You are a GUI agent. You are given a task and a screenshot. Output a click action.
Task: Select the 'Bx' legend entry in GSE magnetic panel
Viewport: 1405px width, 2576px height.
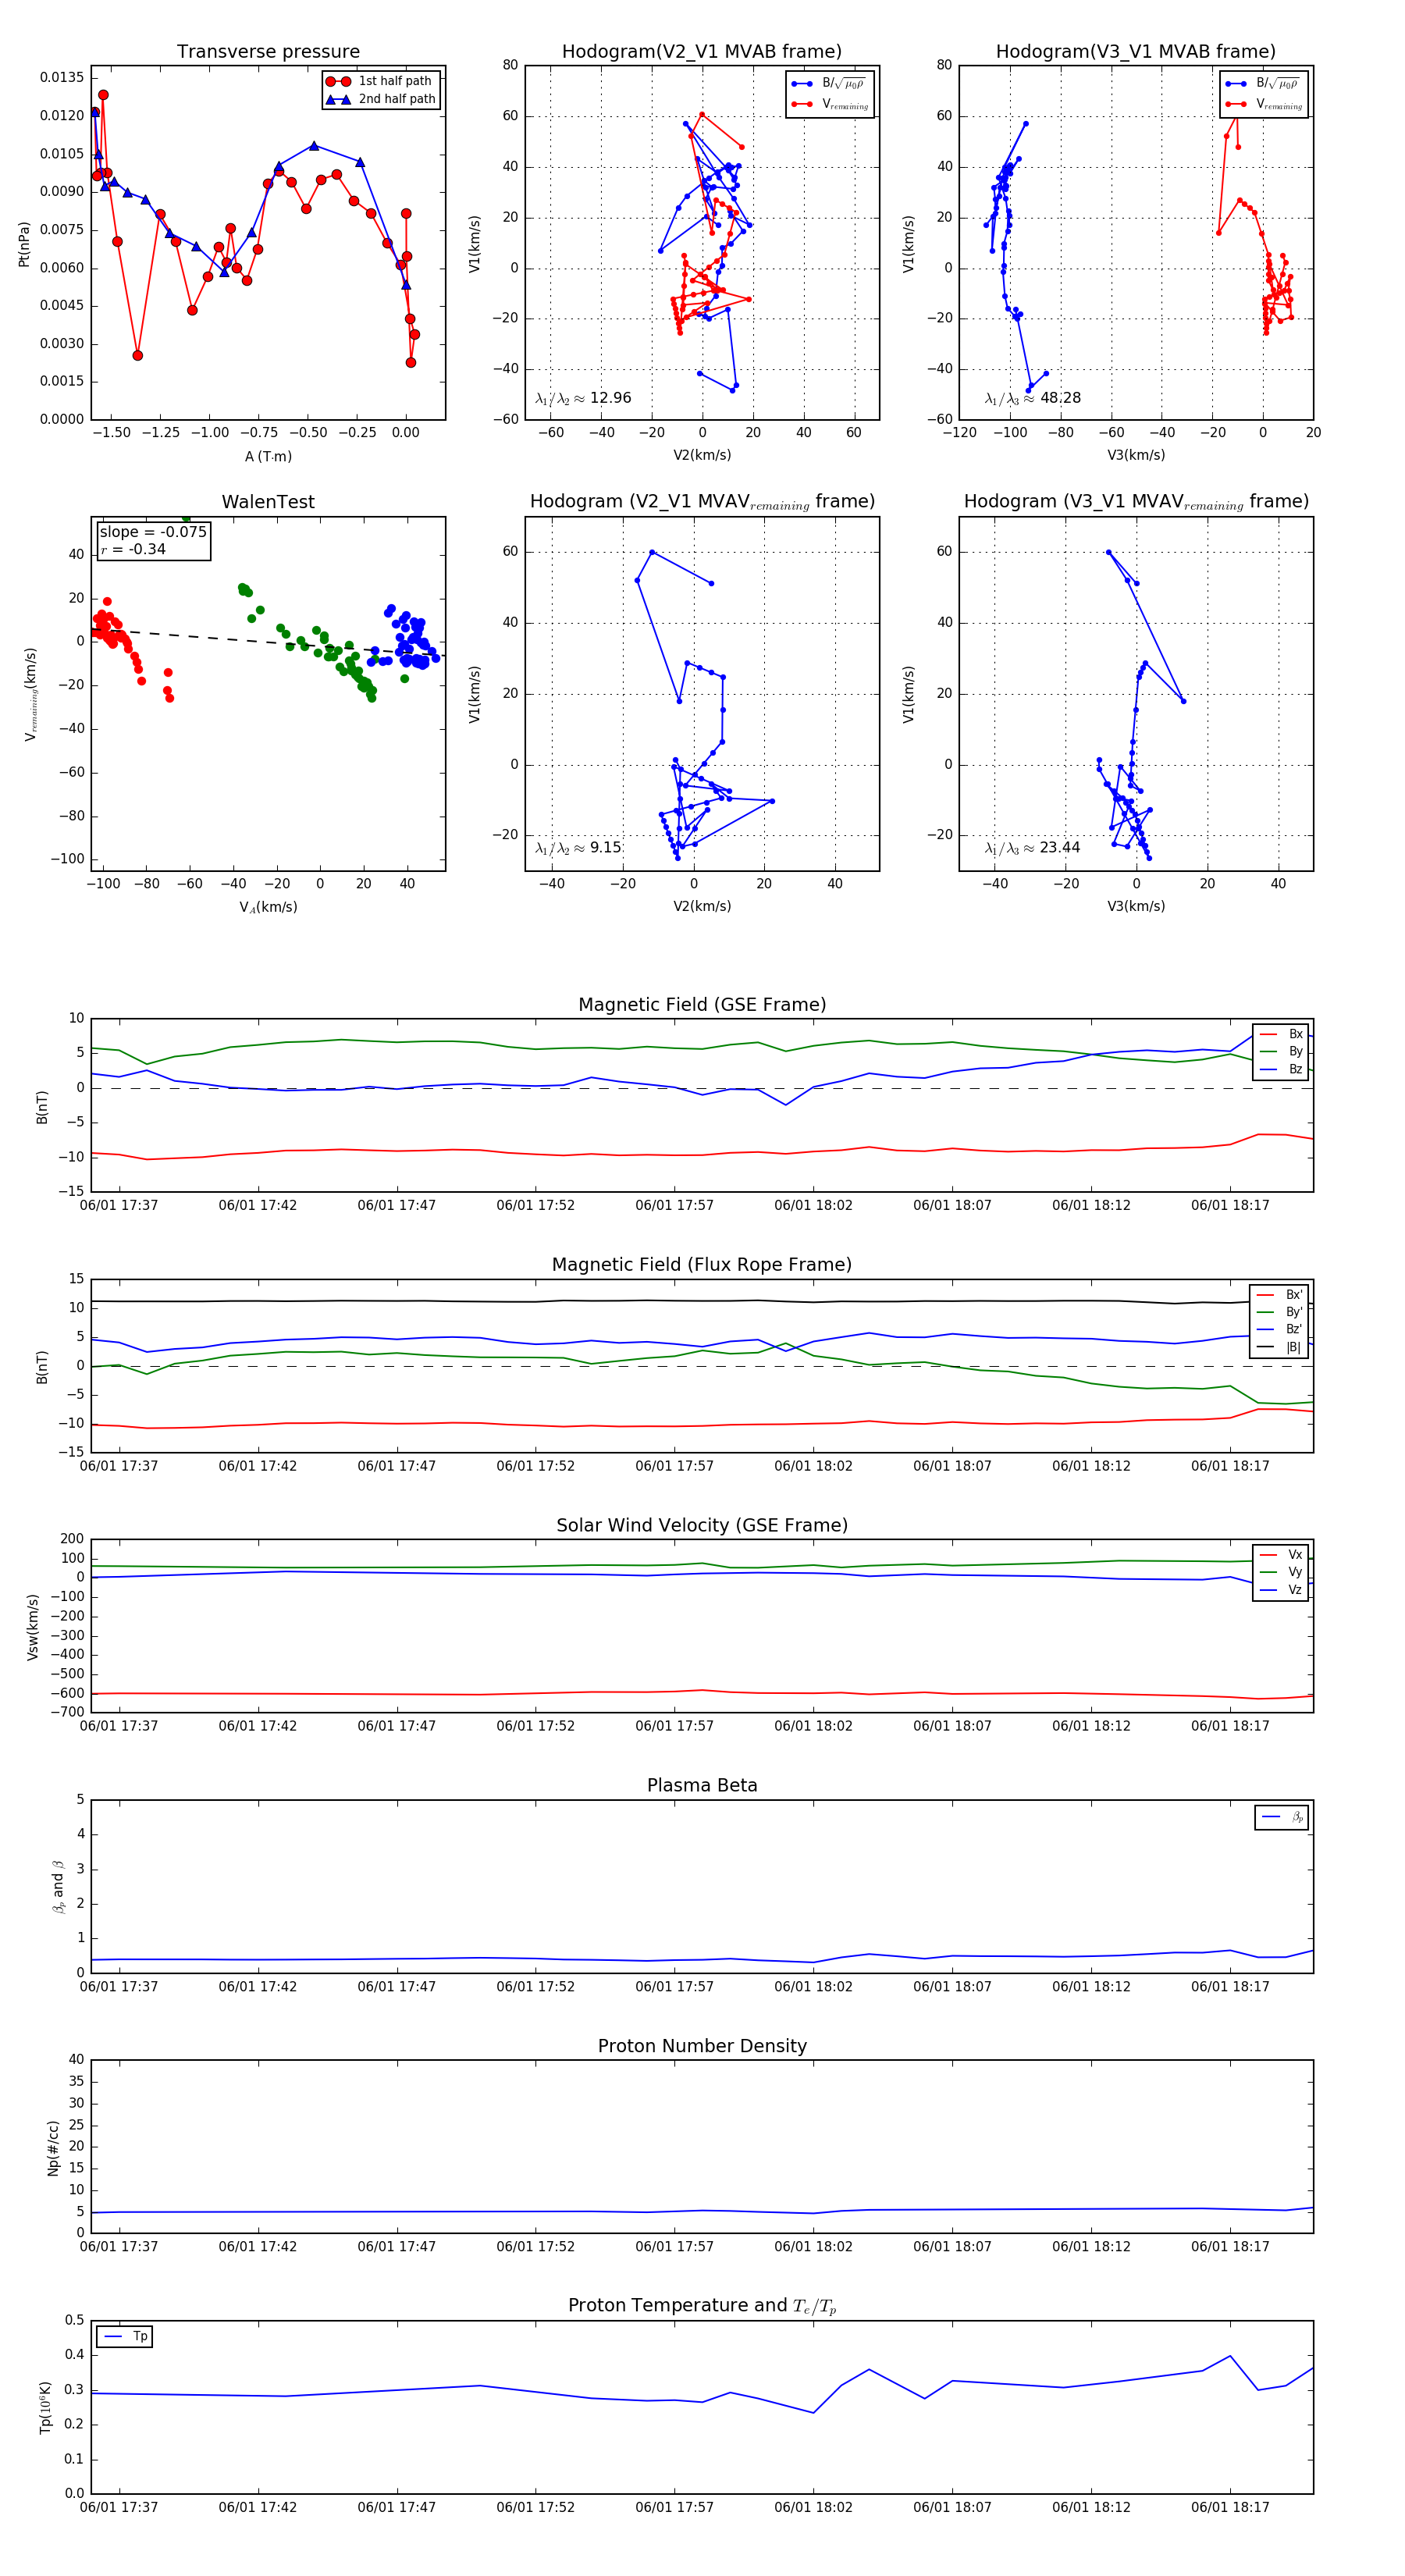click(x=1281, y=1034)
